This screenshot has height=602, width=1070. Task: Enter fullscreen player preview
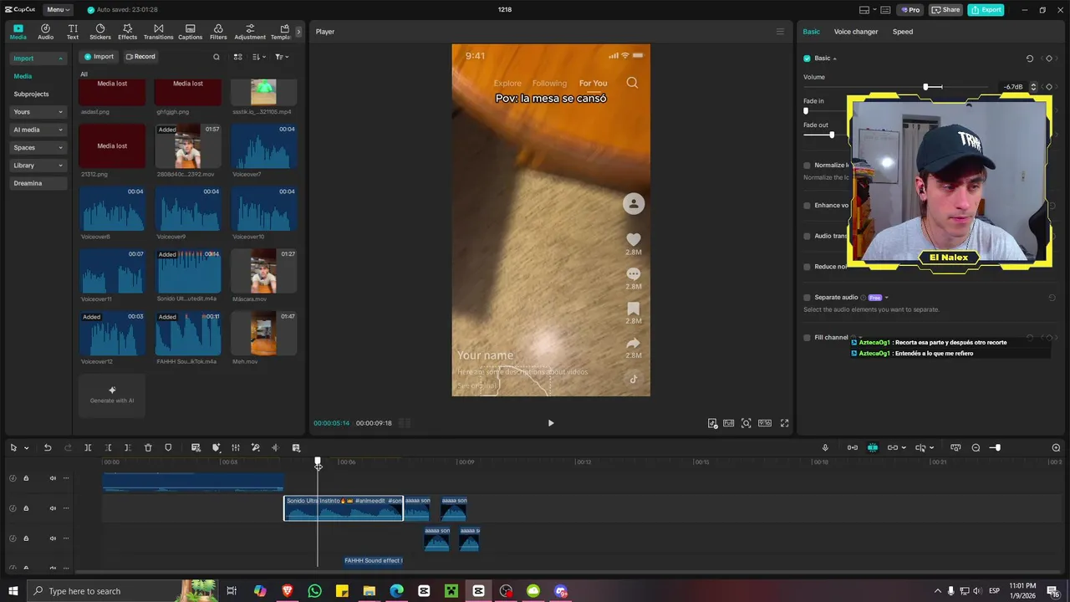784,423
